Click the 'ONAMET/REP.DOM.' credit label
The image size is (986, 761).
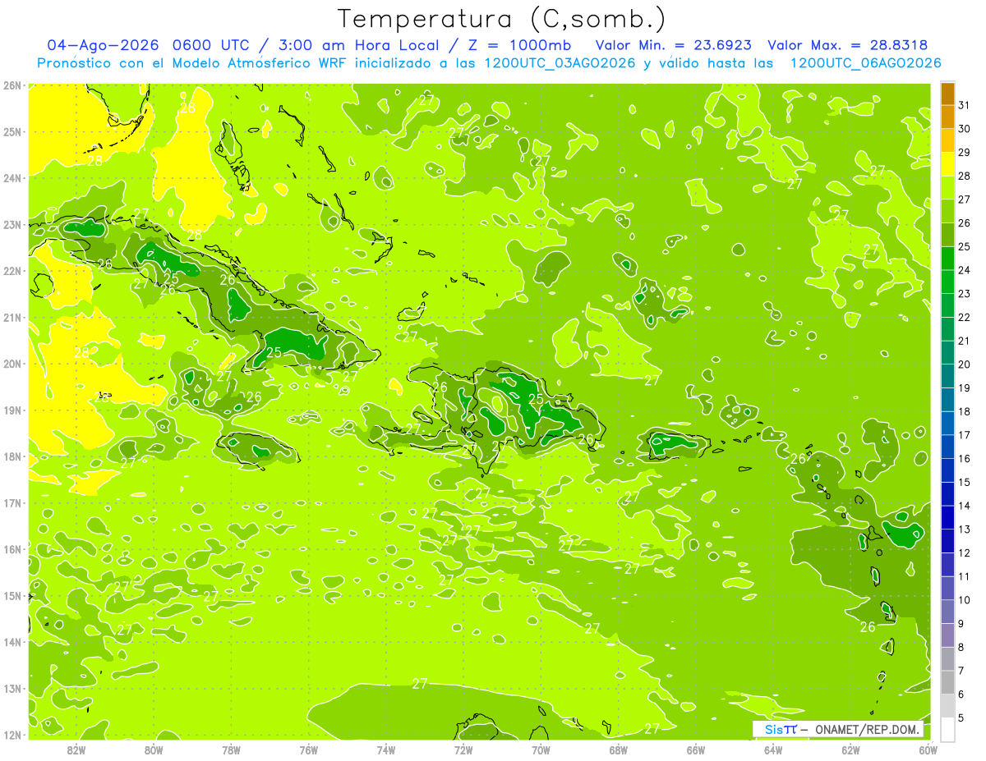867,729
